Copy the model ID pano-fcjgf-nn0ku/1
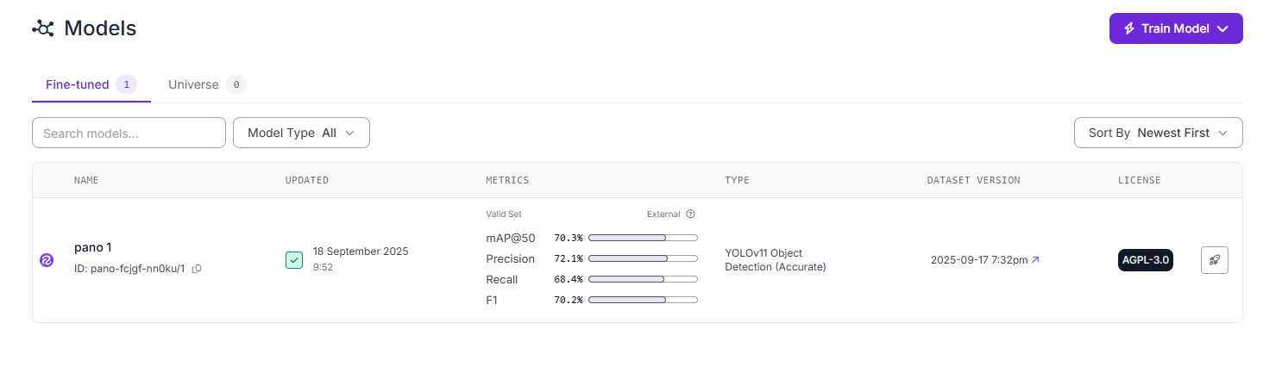 click(197, 269)
